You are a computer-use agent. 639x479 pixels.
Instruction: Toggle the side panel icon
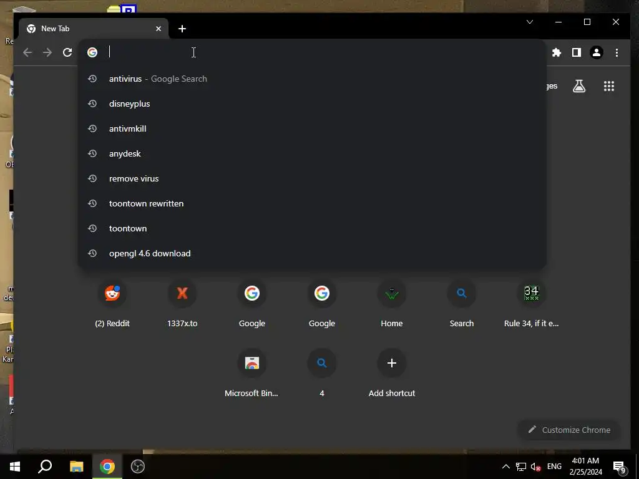click(576, 52)
